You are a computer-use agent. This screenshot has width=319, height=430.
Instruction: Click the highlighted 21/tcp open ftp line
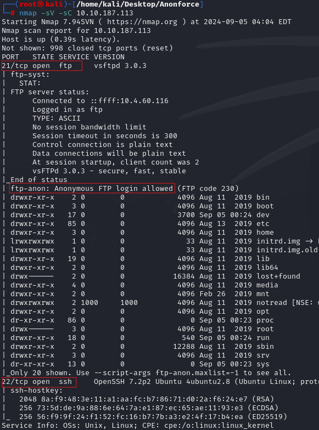(42, 66)
